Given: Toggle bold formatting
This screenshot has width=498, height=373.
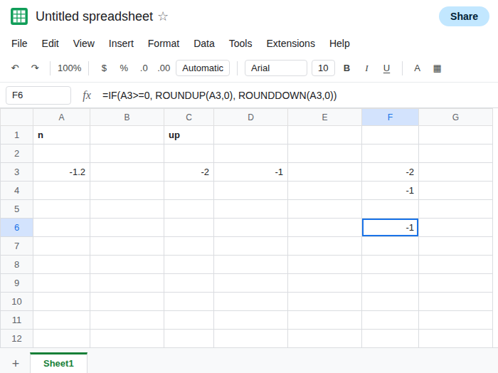Looking at the screenshot, I should point(346,68).
